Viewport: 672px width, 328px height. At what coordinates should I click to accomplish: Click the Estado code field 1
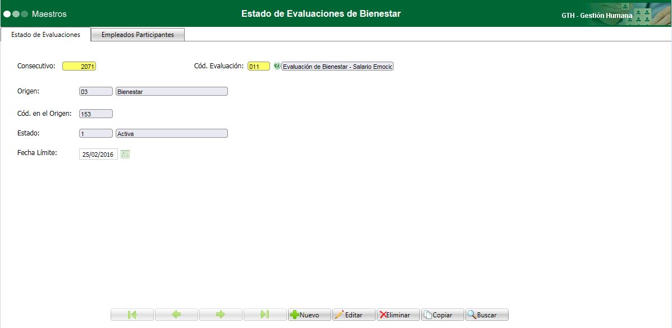click(96, 133)
